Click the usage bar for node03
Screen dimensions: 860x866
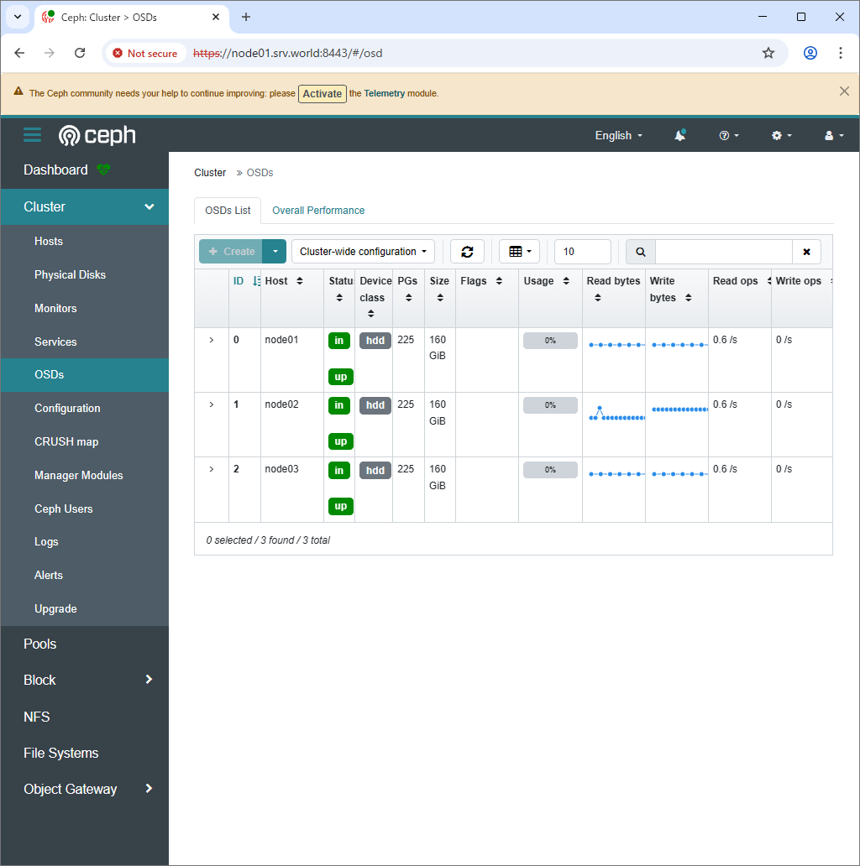tap(550, 470)
